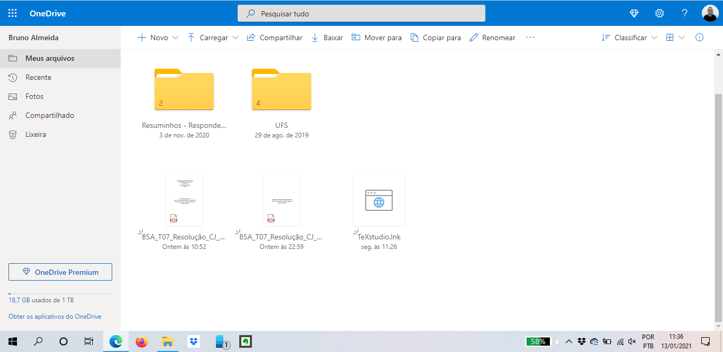Select Lixeira in sidebar
The image size is (723, 352).
tap(60, 134)
